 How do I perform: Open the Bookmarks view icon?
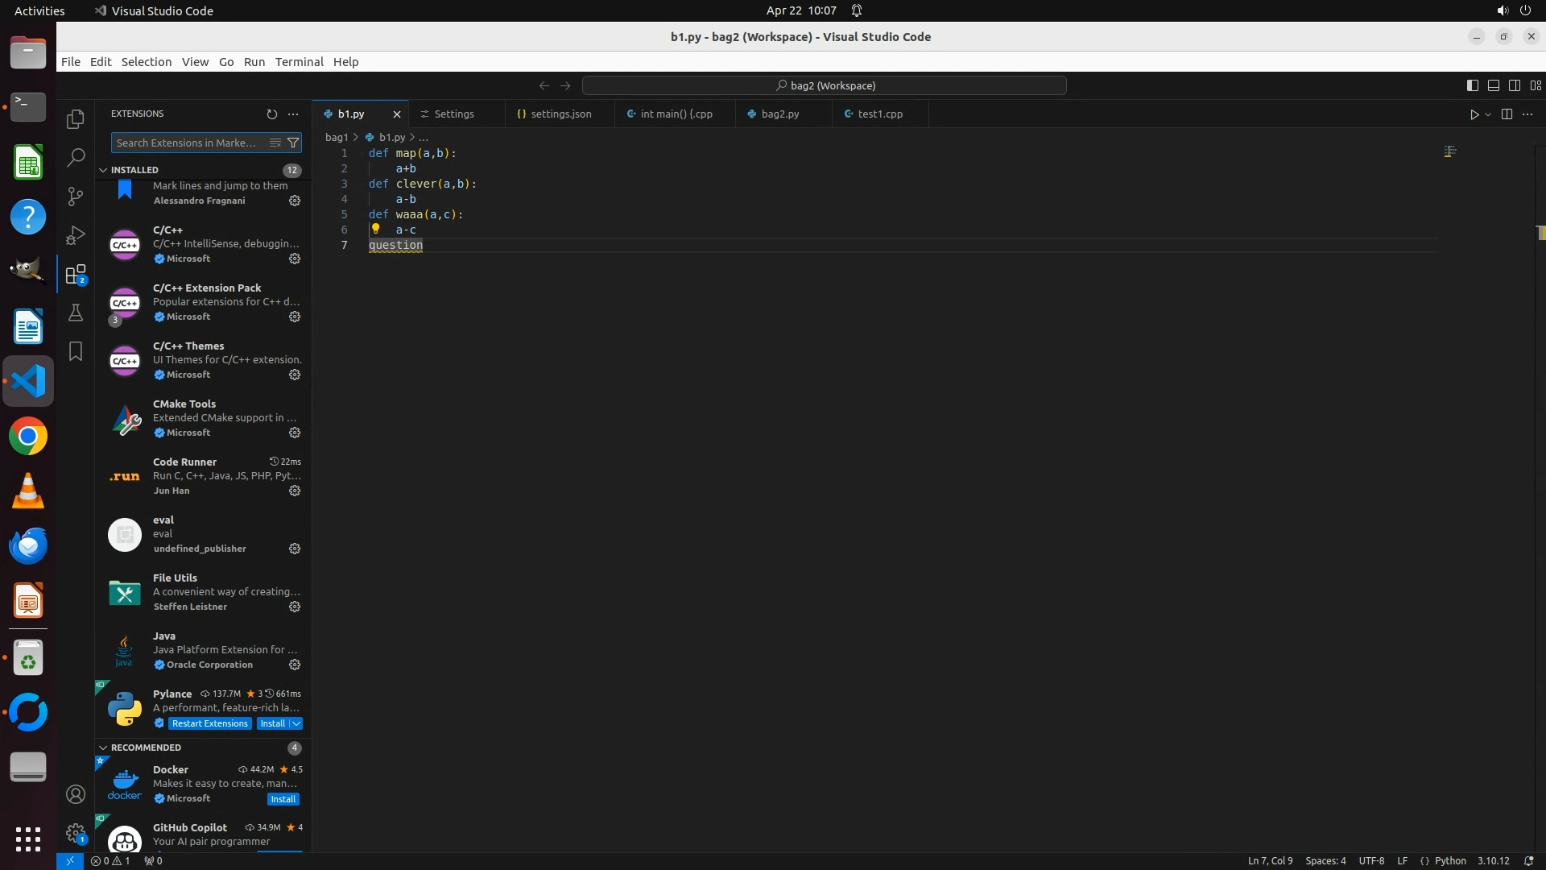pyautogui.click(x=76, y=351)
